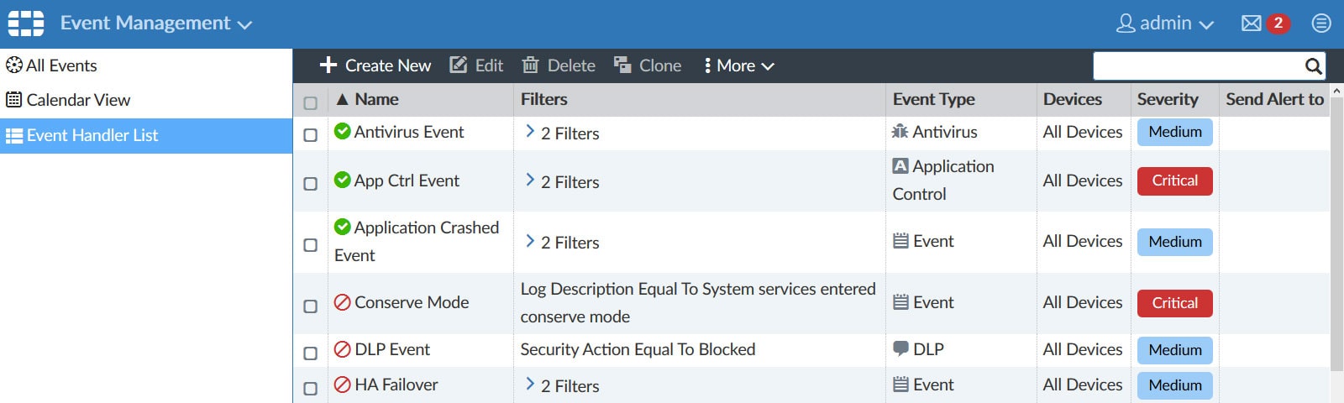
Task: Click the Fortinet logo icon
Action: [26, 24]
